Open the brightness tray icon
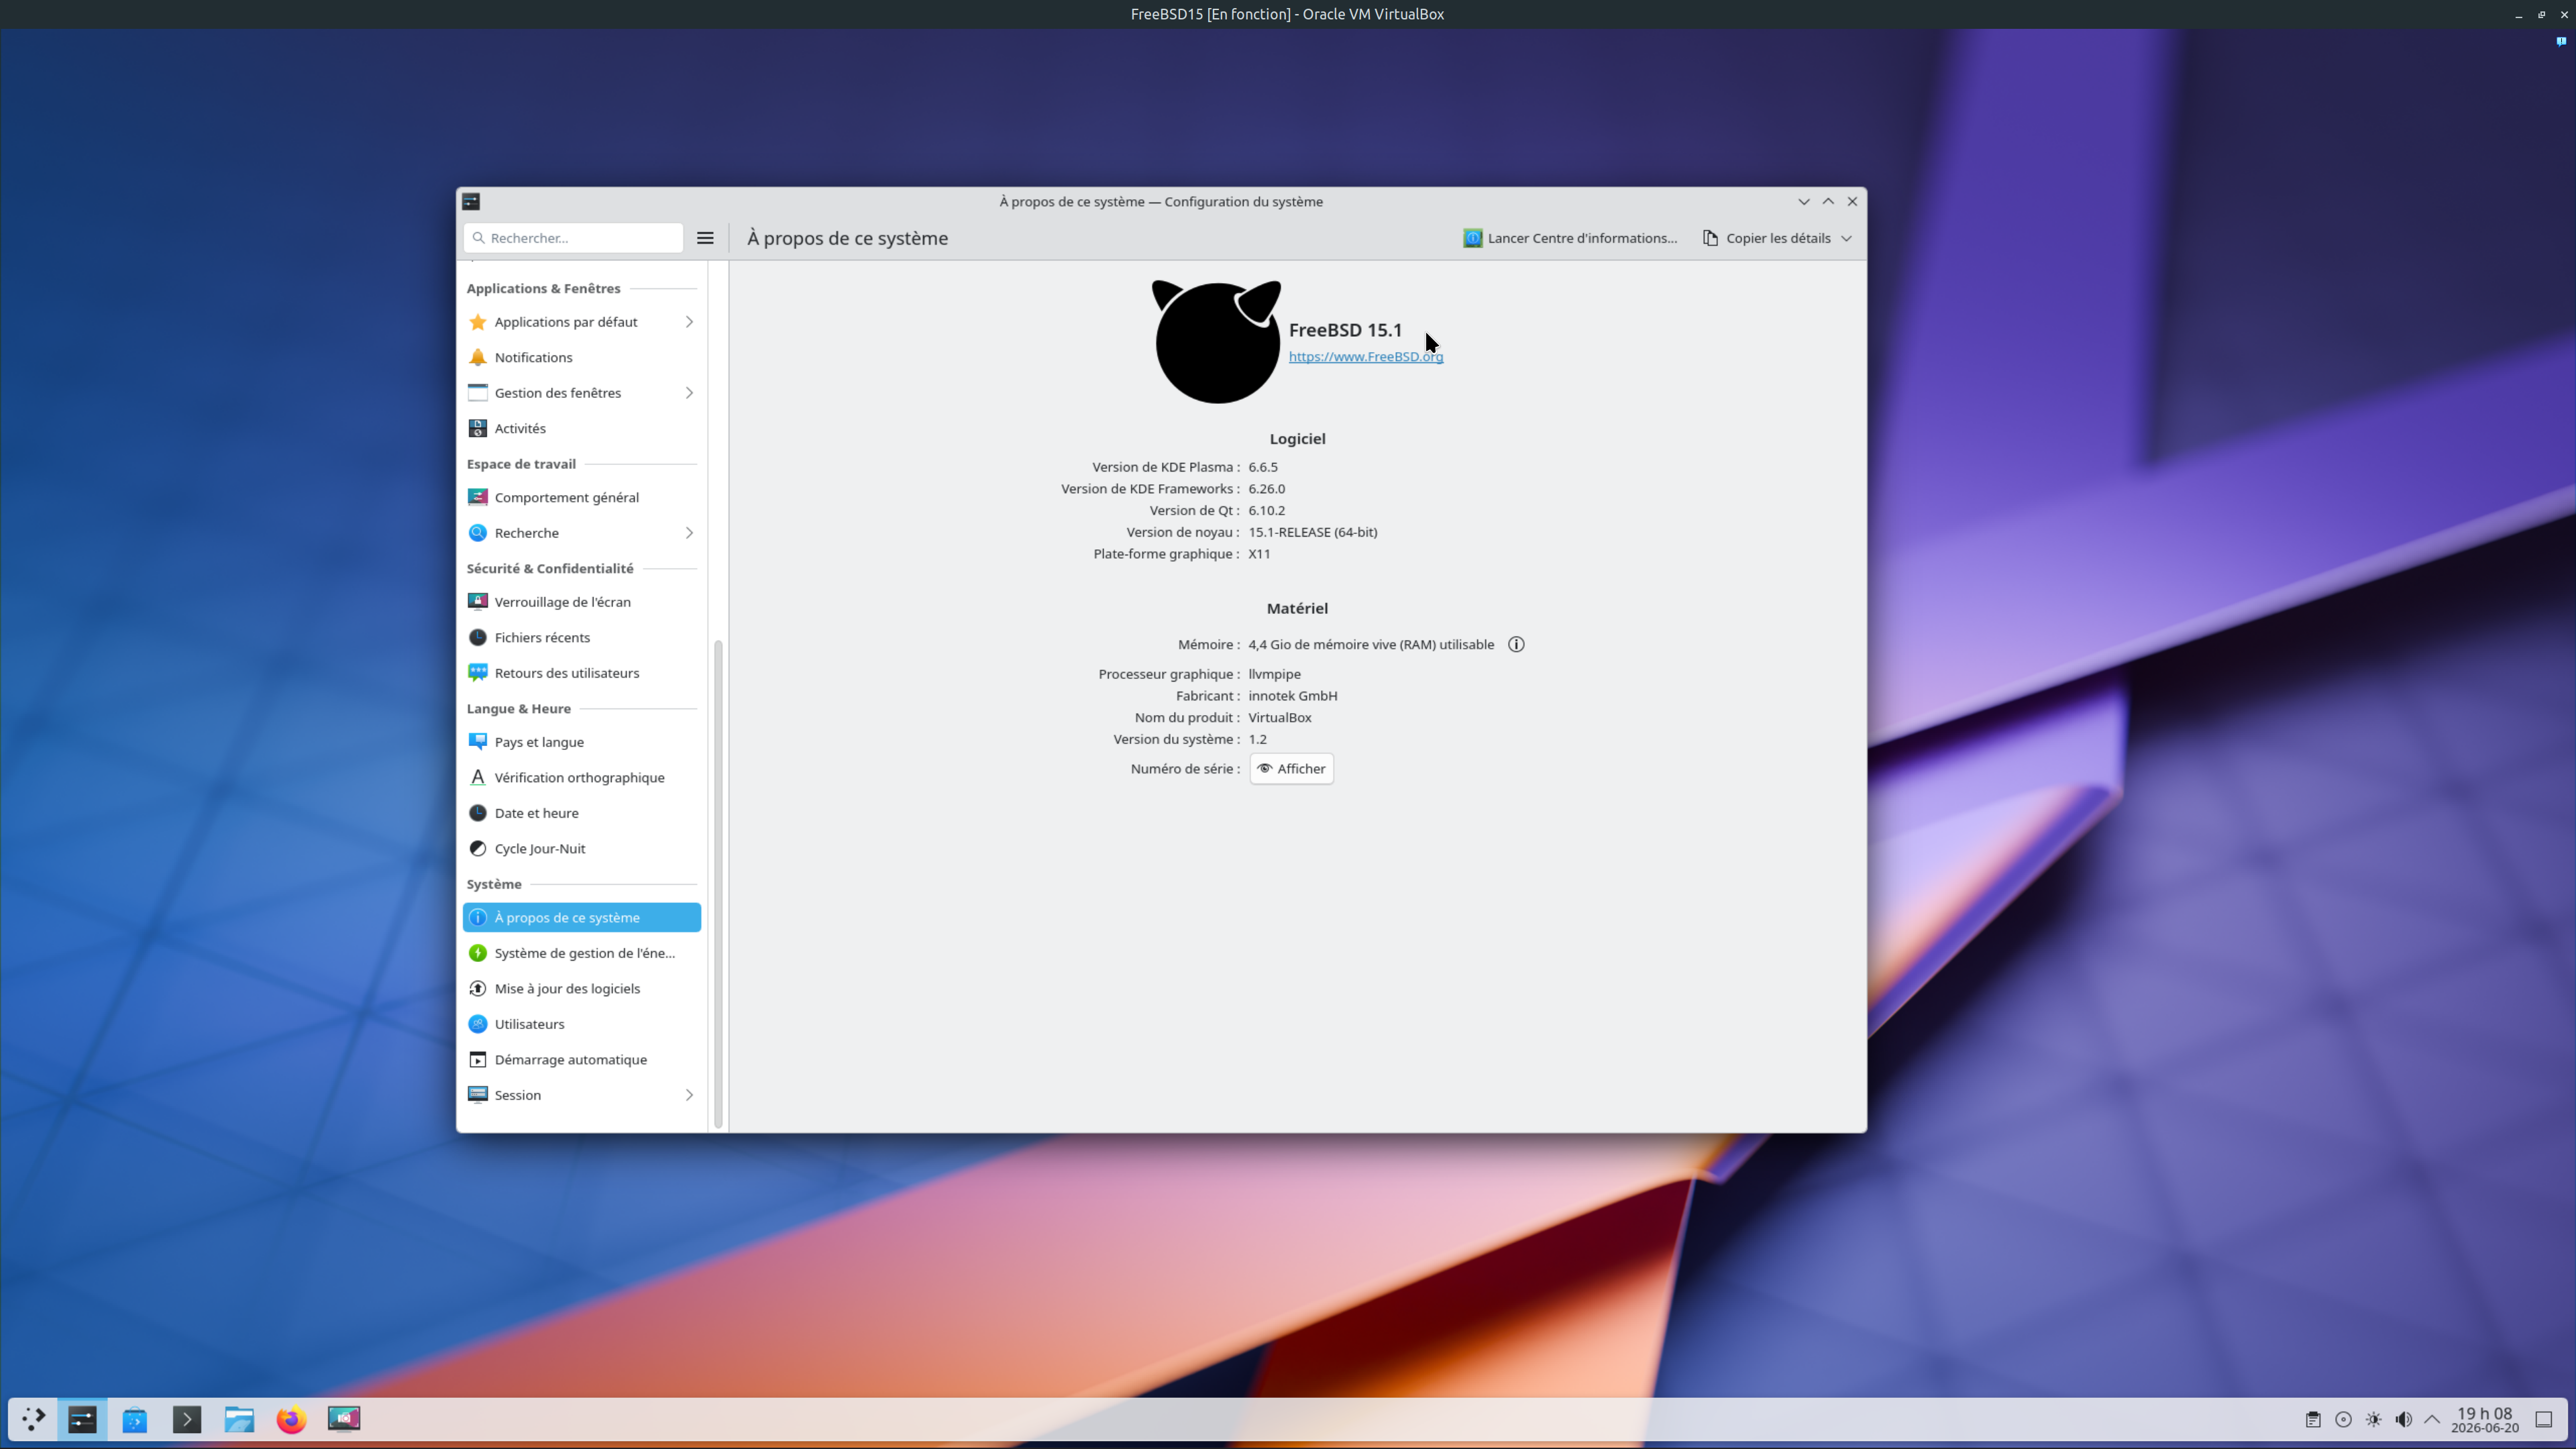Image resolution: width=2576 pixels, height=1449 pixels. pos(2374,1420)
